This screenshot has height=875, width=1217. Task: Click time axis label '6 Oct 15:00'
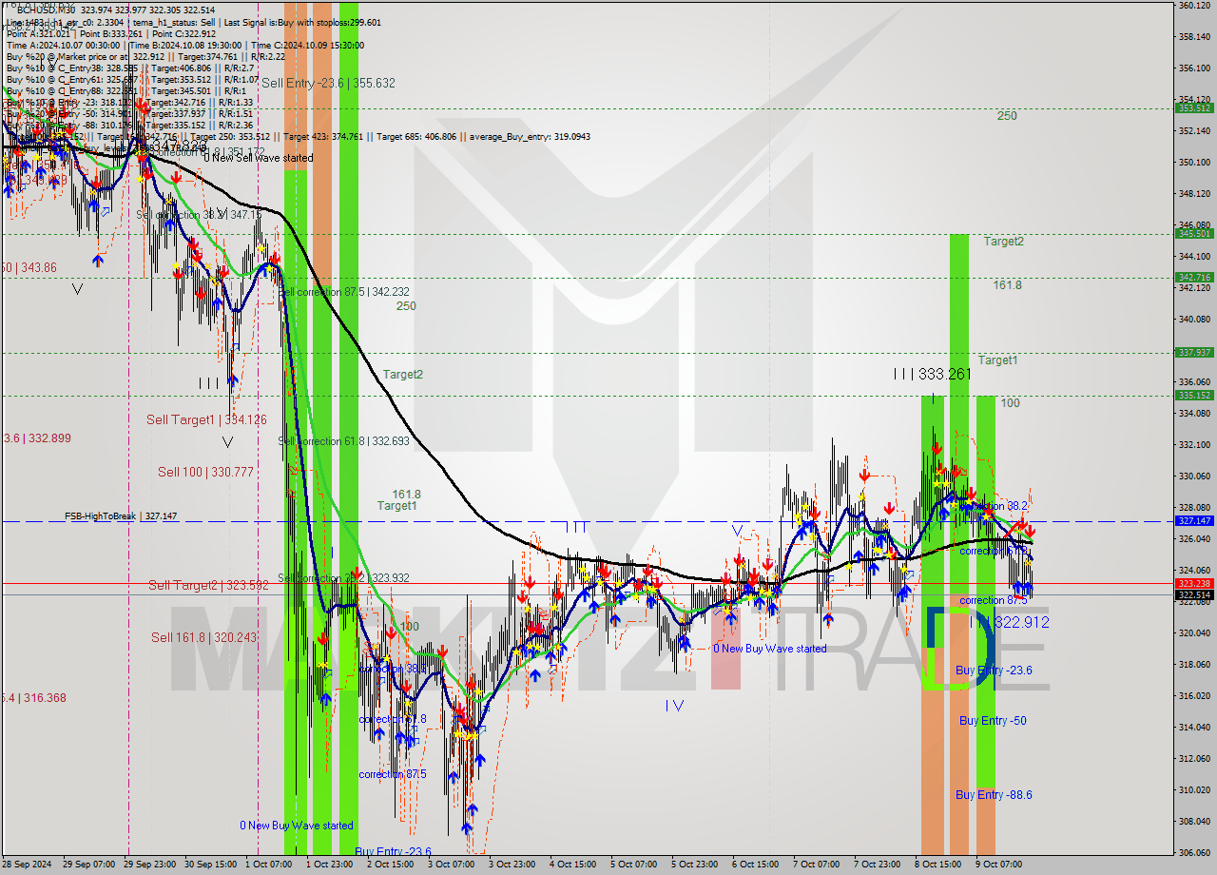pyautogui.click(x=757, y=865)
